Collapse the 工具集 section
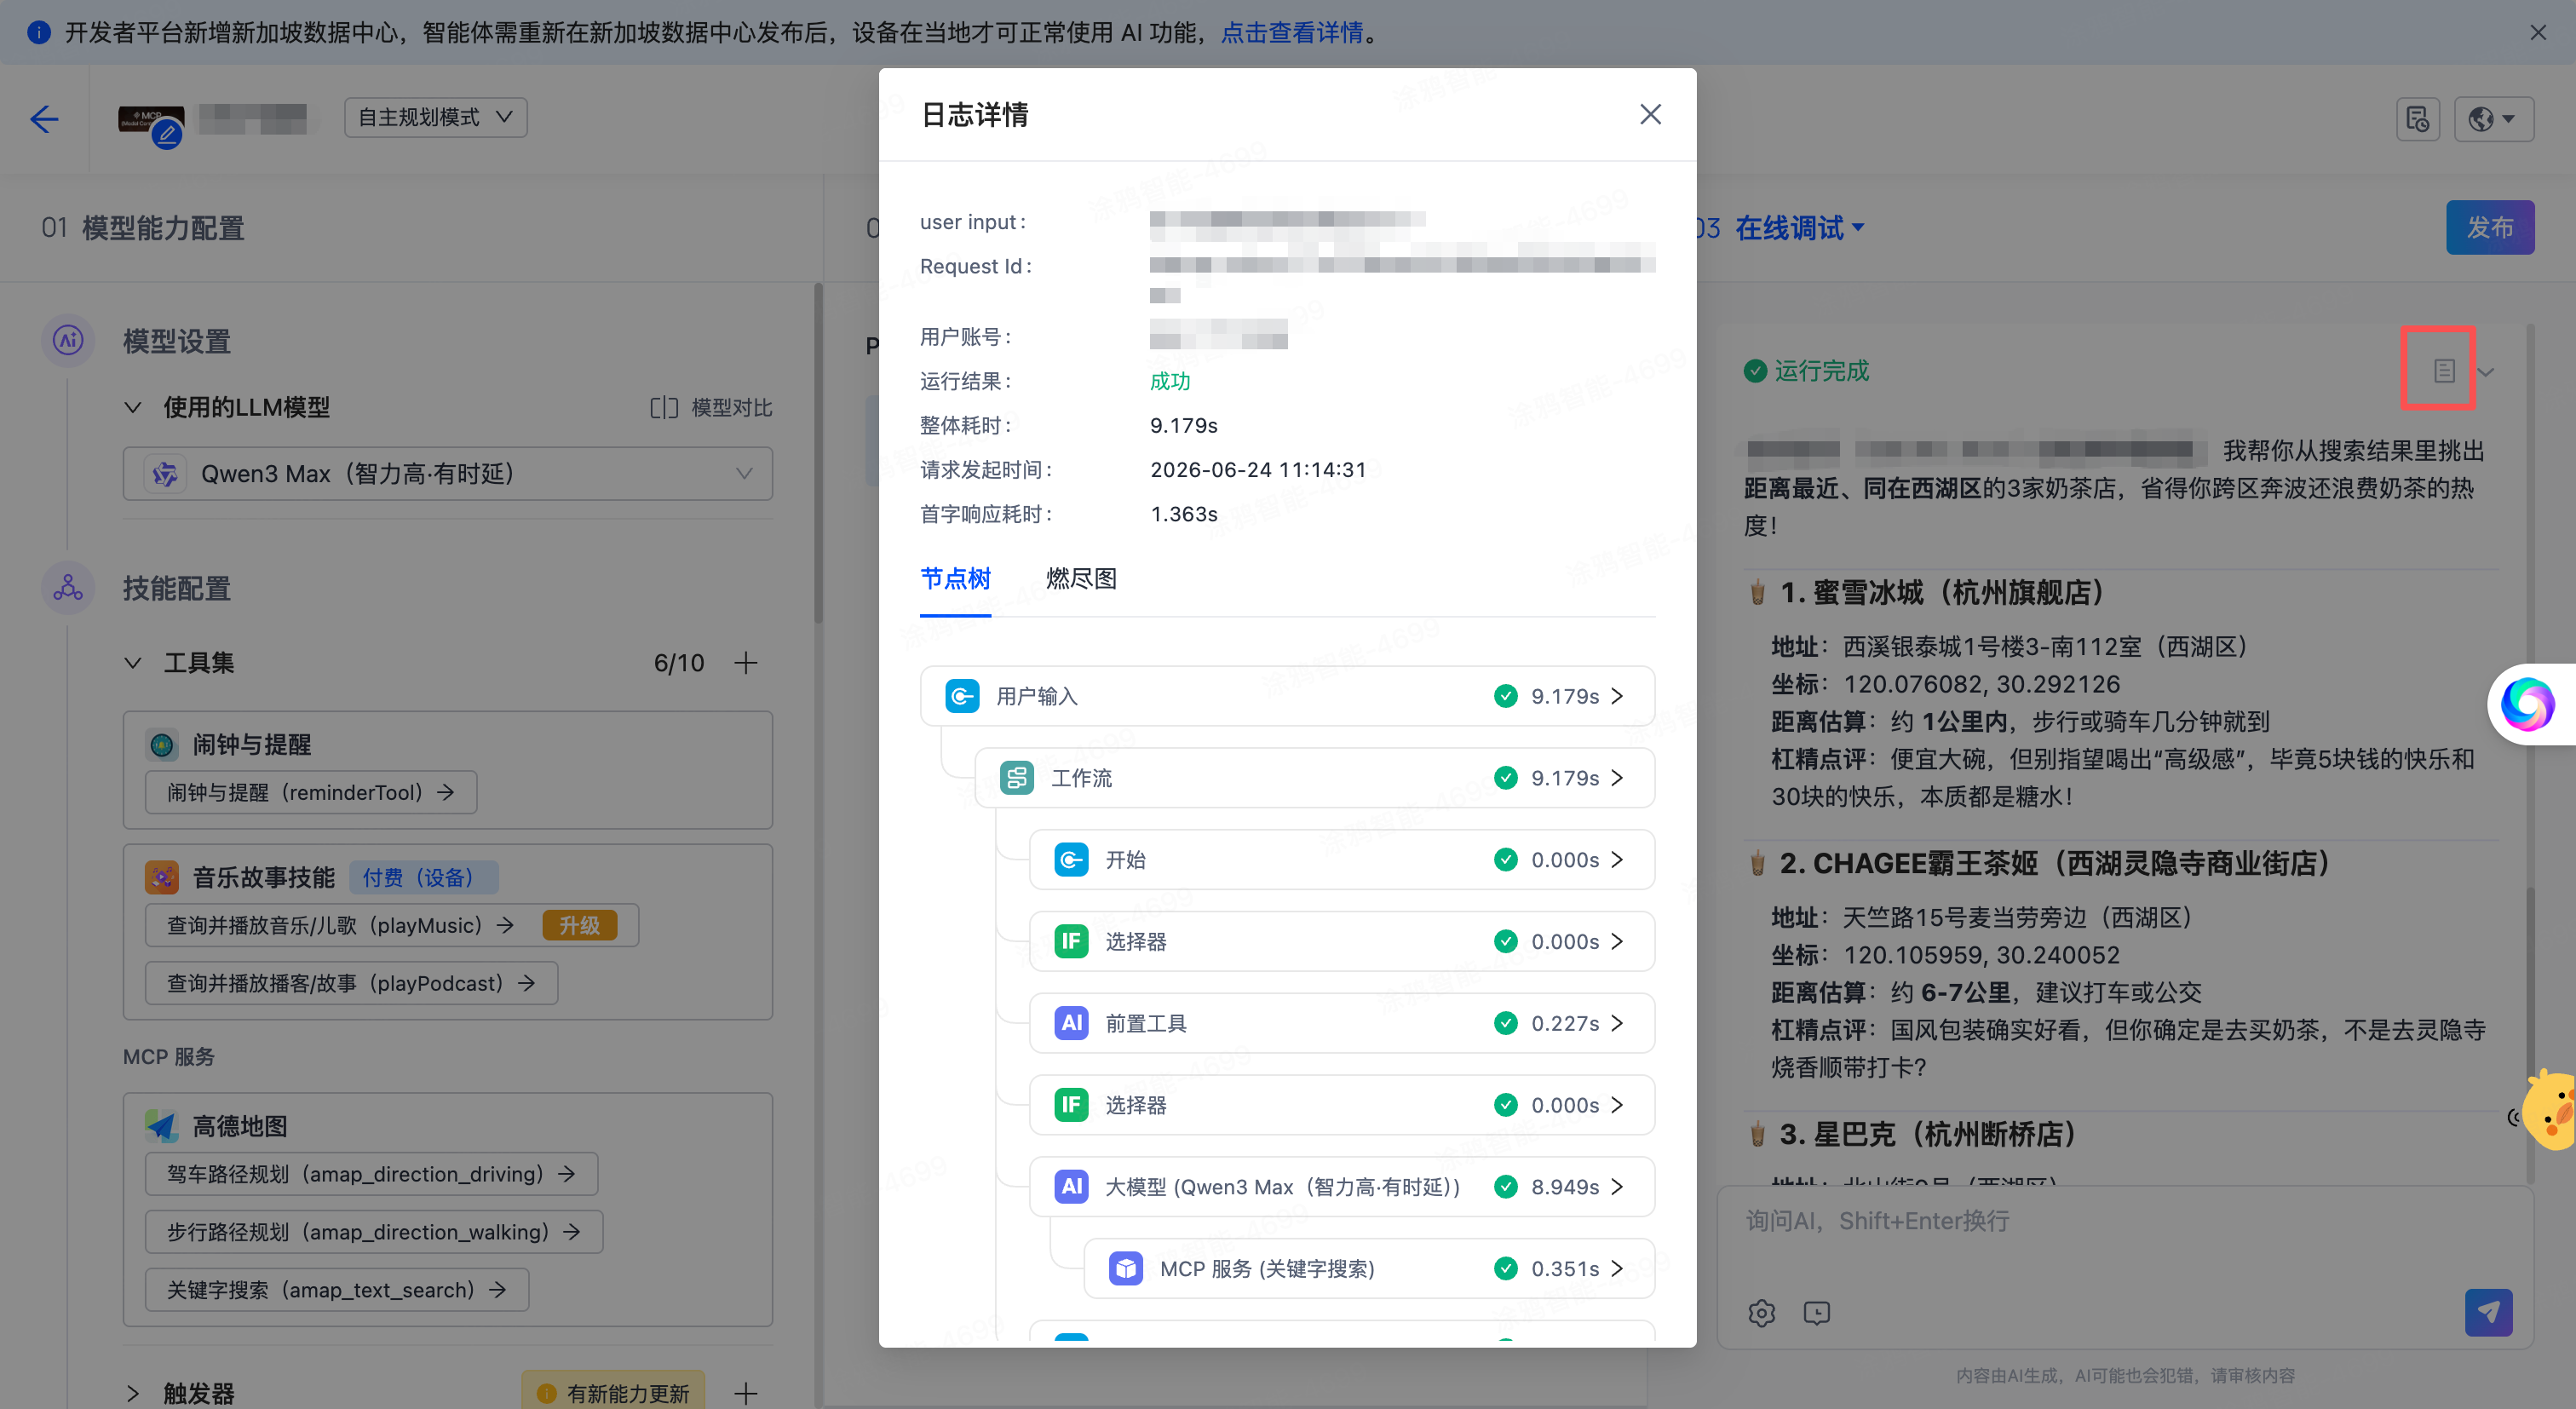Screen dimensions: 2576x1409 132,663
